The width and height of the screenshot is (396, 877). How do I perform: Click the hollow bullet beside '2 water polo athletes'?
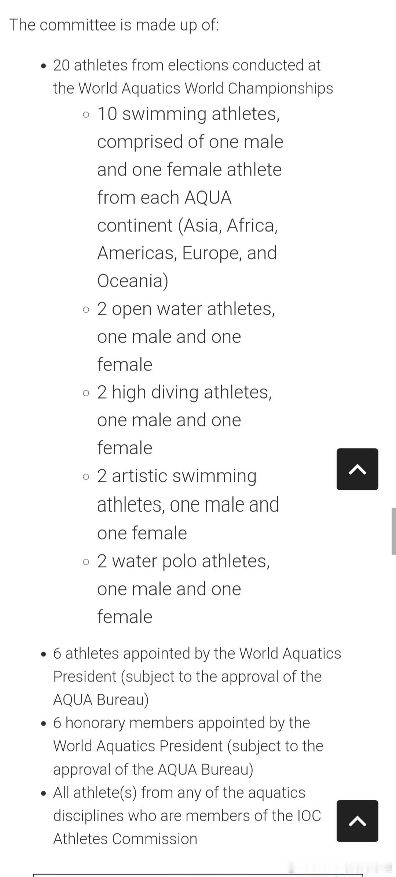(86, 562)
